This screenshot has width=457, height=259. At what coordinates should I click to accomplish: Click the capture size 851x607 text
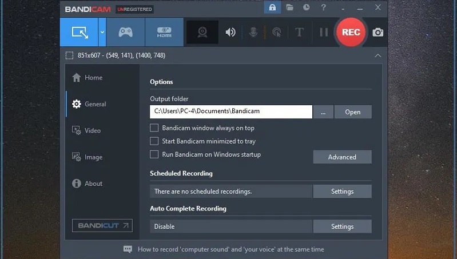pos(121,55)
